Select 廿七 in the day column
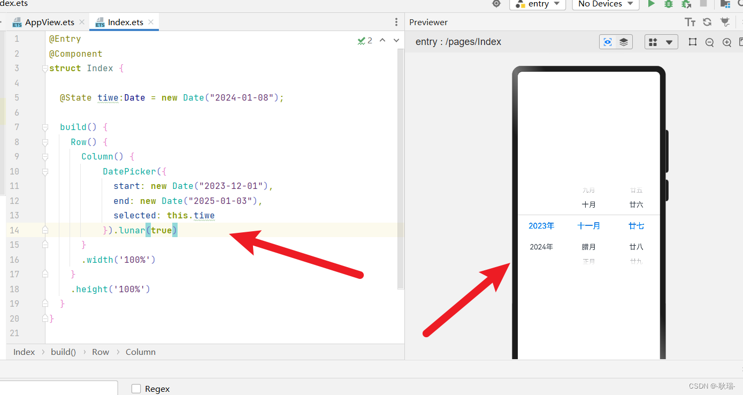 pos(637,226)
